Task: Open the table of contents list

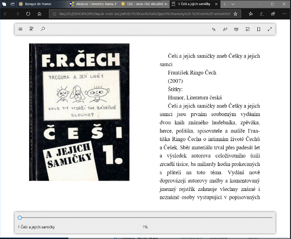Action: (20, 29)
